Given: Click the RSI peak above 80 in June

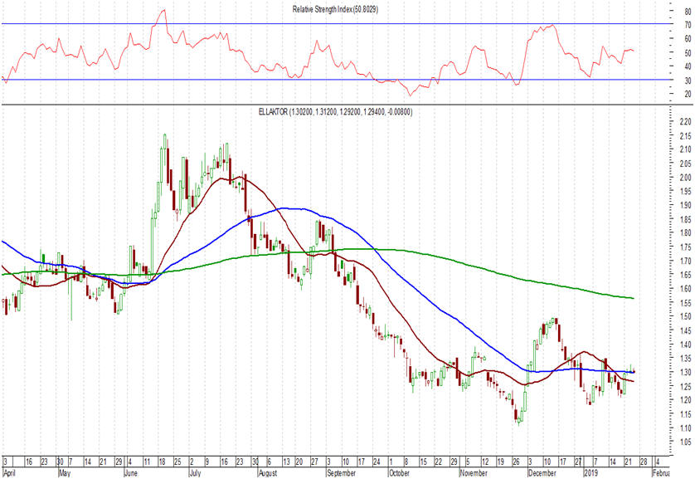Looking at the screenshot, I should 163,11.
